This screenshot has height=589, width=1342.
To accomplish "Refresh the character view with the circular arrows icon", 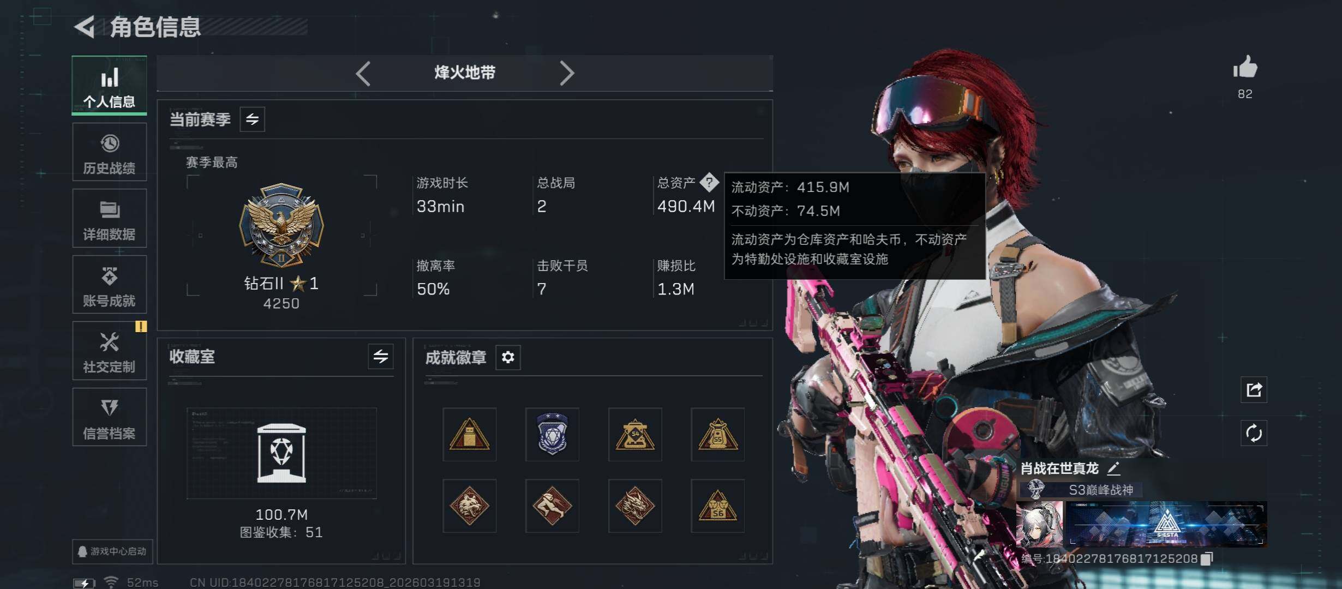I will tap(1254, 434).
